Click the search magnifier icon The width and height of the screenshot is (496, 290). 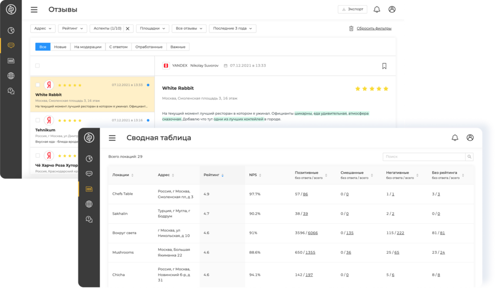point(469,157)
